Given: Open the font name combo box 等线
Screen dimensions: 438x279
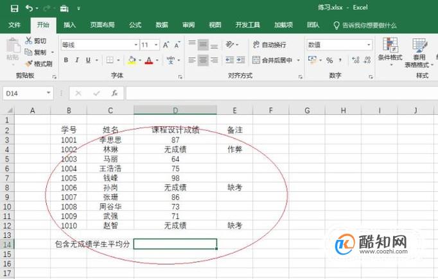Looking at the screenshot, I should (x=100, y=45).
